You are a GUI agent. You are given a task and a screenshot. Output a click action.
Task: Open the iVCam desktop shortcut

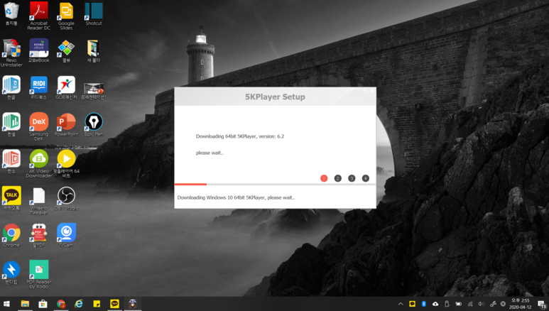pos(66,235)
